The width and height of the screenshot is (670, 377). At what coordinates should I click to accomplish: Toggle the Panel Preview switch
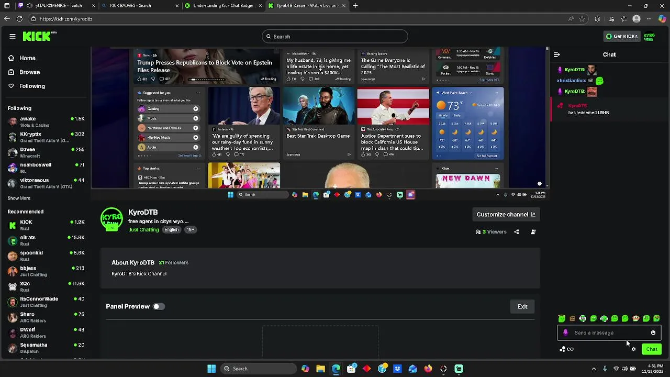click(x=159, y=306)
